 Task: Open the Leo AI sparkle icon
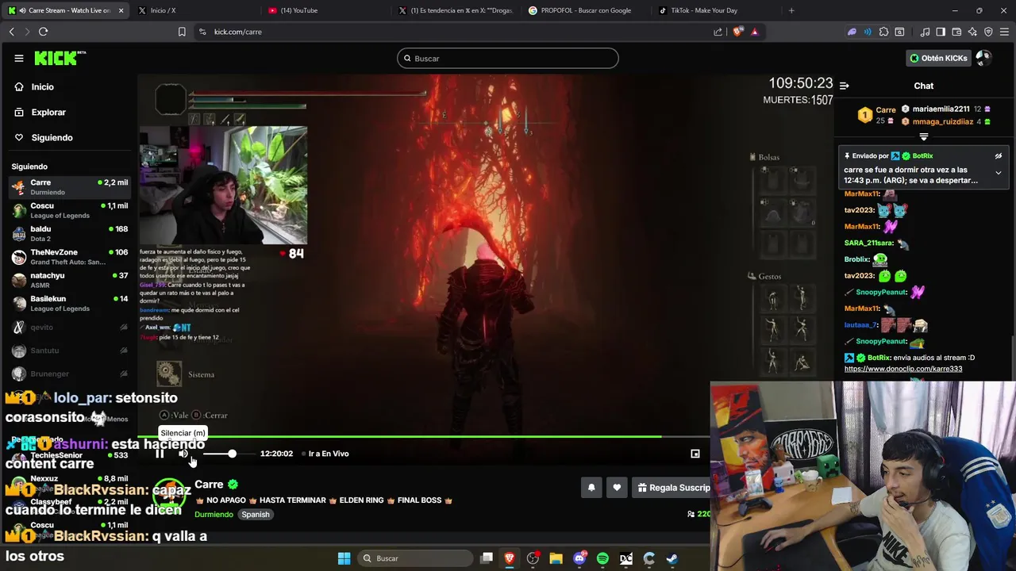point(972,32)
